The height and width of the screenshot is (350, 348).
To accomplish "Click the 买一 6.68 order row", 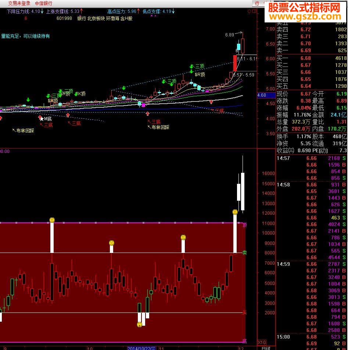I will [x=312, y=58].
